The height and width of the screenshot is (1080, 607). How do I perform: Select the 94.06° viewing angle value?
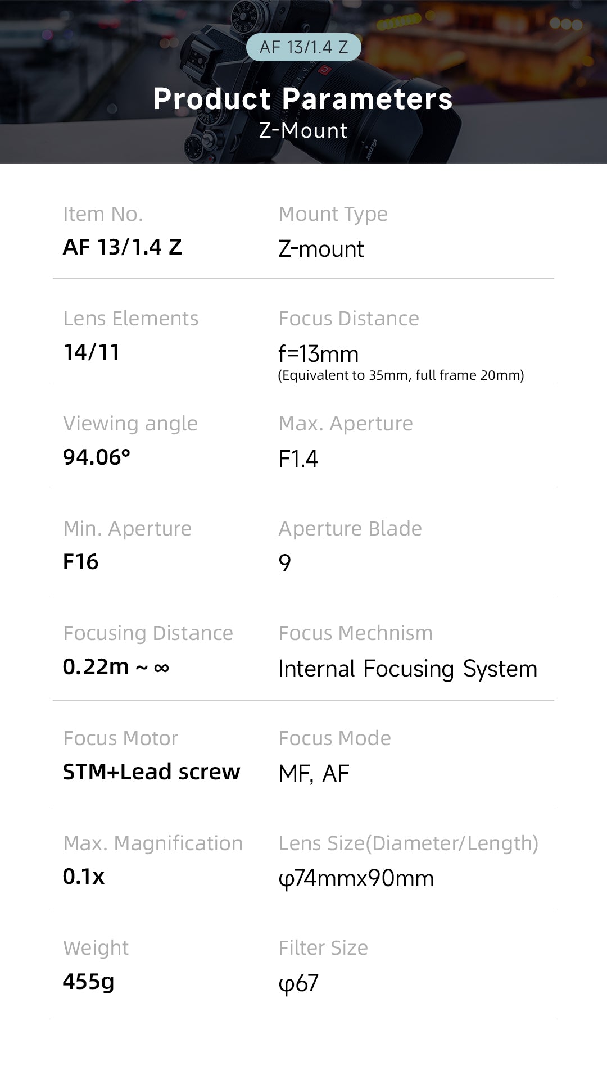pos(97,457)
